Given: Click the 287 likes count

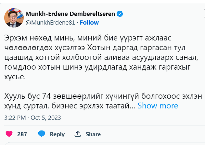Looking at the screenshot, I should (22, 134).
